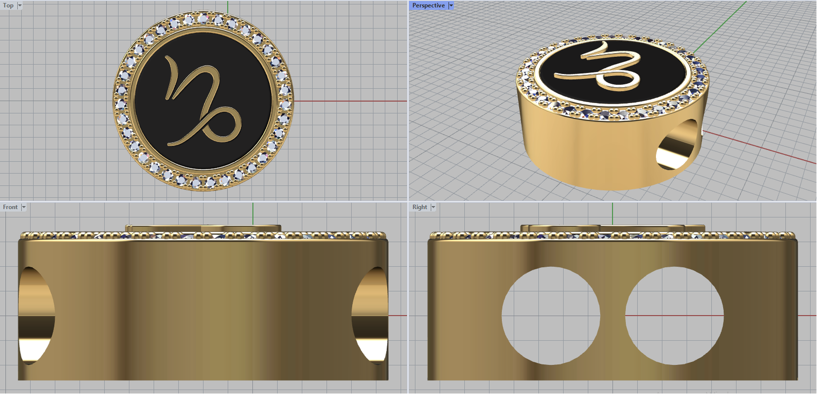Click the side hole in Perspective view
This screenshot has height=394, width=818.
tap(677, 145)
